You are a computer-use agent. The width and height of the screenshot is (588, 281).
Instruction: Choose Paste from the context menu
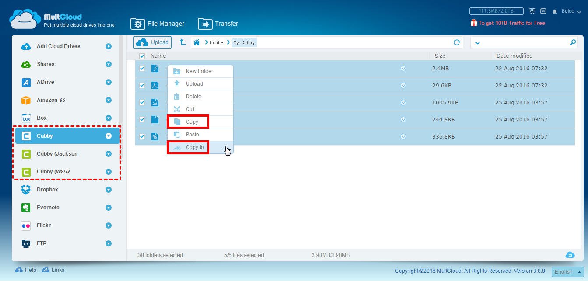tap(201, 135)
